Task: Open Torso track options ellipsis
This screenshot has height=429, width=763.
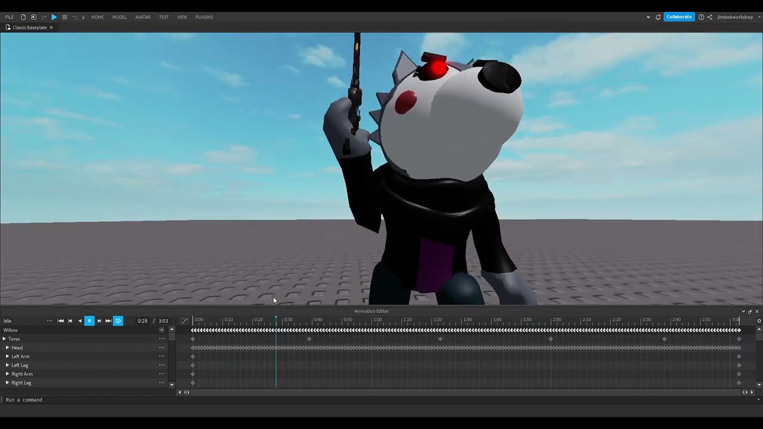Action: tap(162, 339)
